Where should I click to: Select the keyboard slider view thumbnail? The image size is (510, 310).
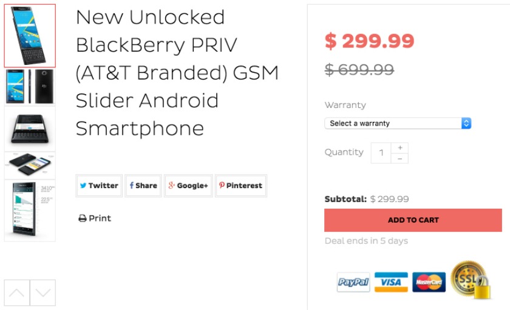[x=30, y=128]
